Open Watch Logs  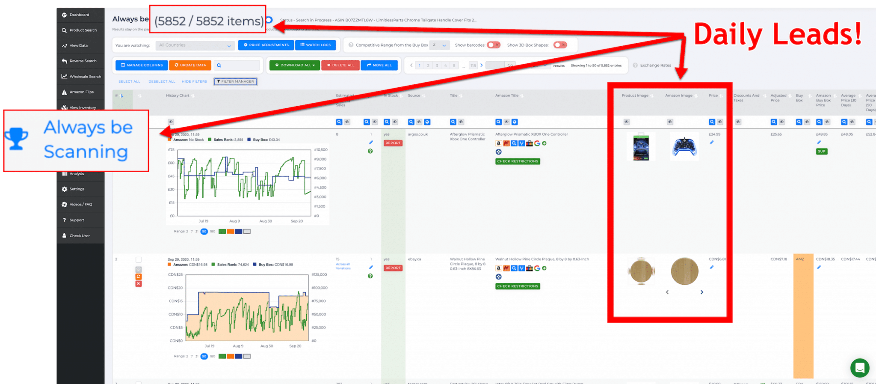coord(315,45)
